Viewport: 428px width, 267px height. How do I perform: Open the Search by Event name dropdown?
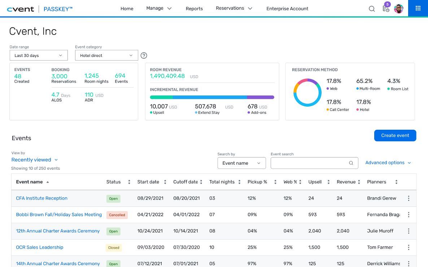pyautogui.click(x=241, y=163)
